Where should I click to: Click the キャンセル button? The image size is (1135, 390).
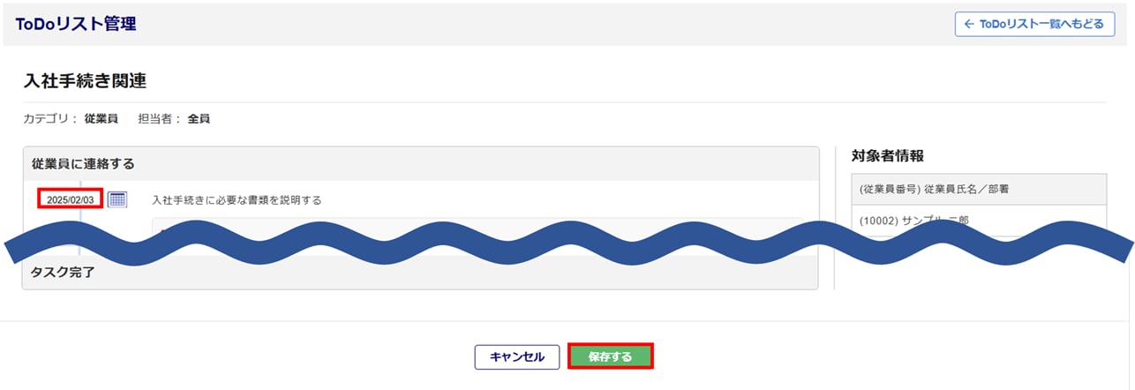(516, 356)
